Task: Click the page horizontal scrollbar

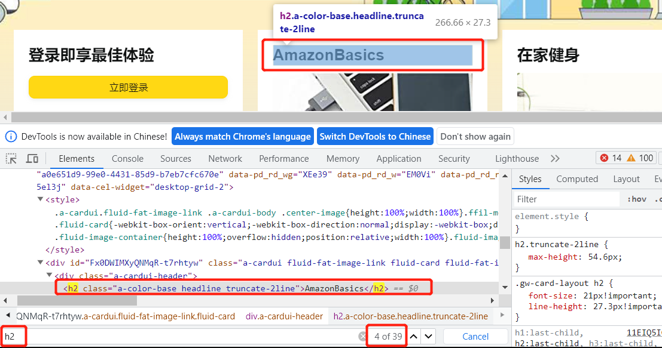Action: (x=337, y=117)
